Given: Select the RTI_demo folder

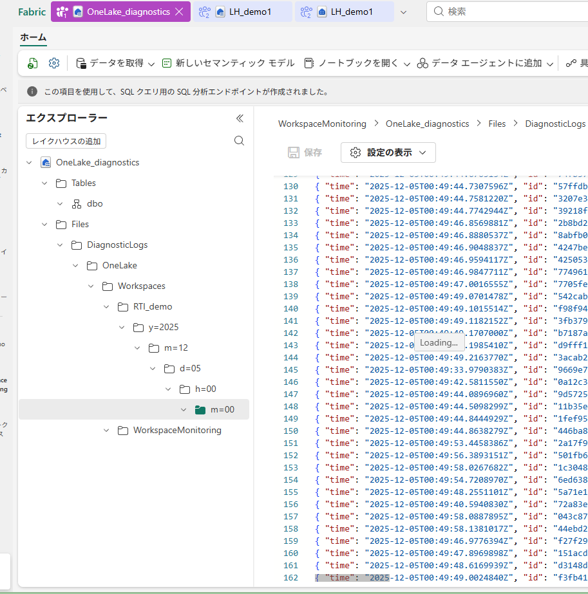Looking at the screenshot, I should click(x=153, y=306).
